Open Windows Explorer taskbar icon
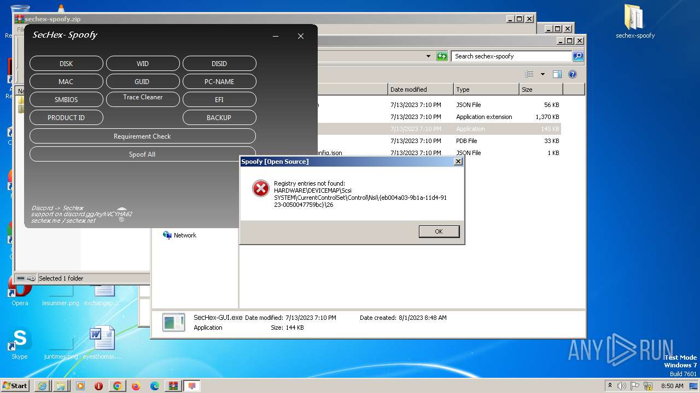This screenshot has height=393, width=700. point(61,386)
